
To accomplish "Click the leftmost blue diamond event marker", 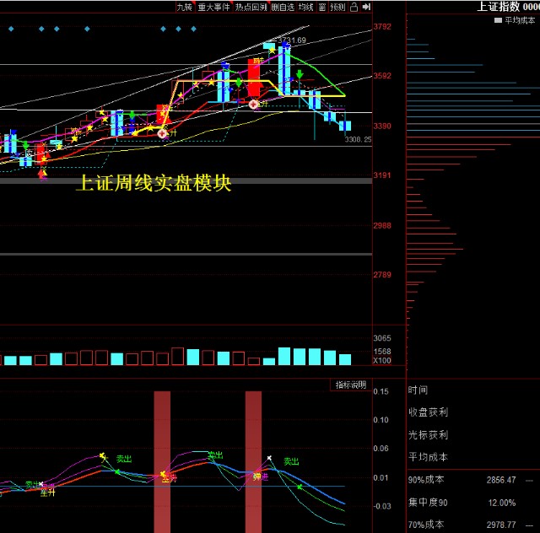I will coord(11,29).
